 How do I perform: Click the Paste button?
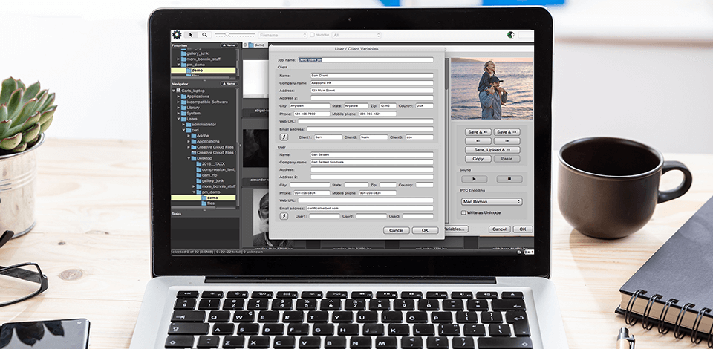(507, 159)
